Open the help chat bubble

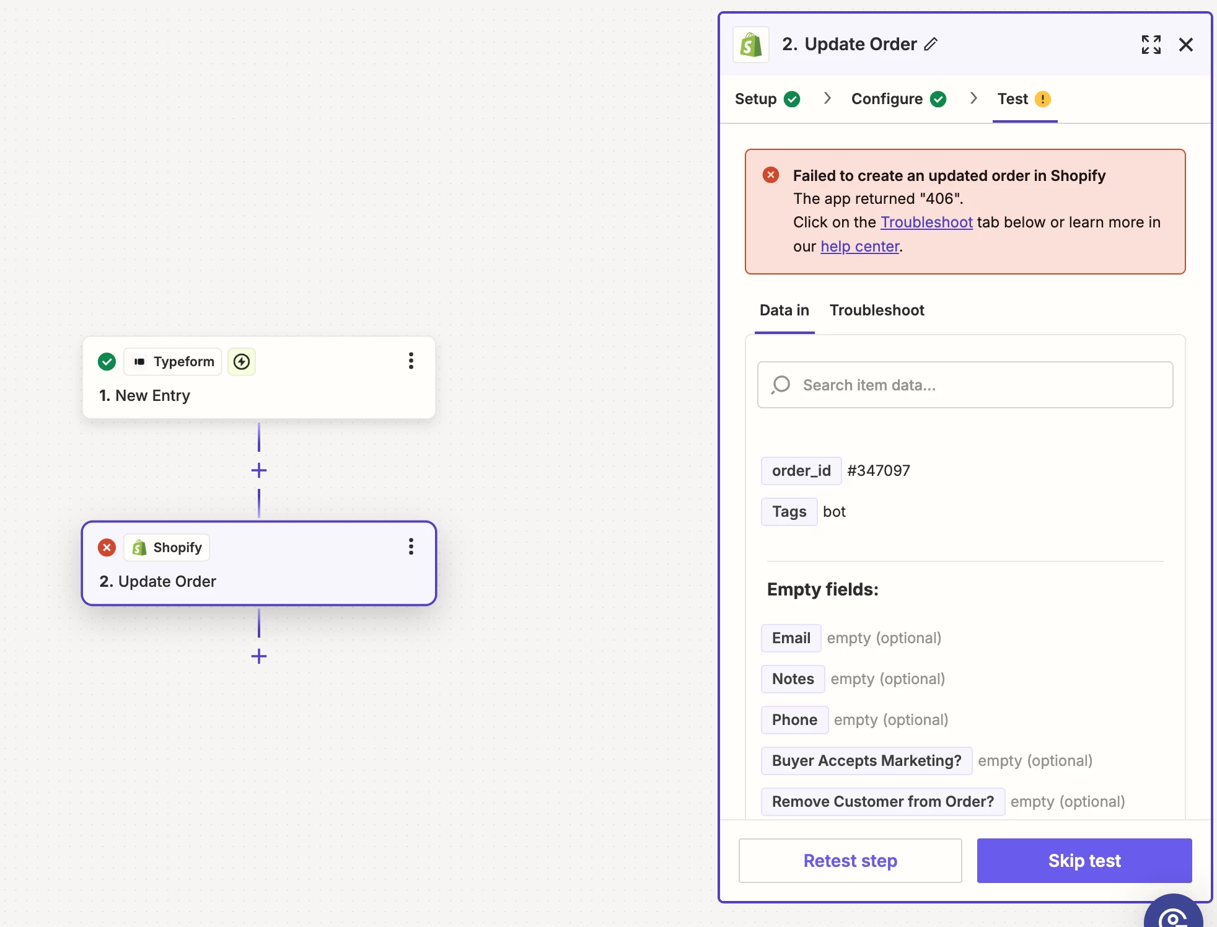[x=1174, y=912]
